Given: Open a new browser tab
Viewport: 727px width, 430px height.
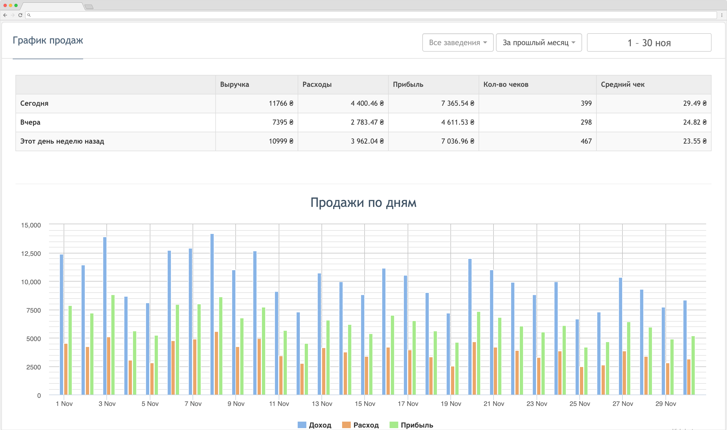Looking at the screenshot, I should point(89,7).
